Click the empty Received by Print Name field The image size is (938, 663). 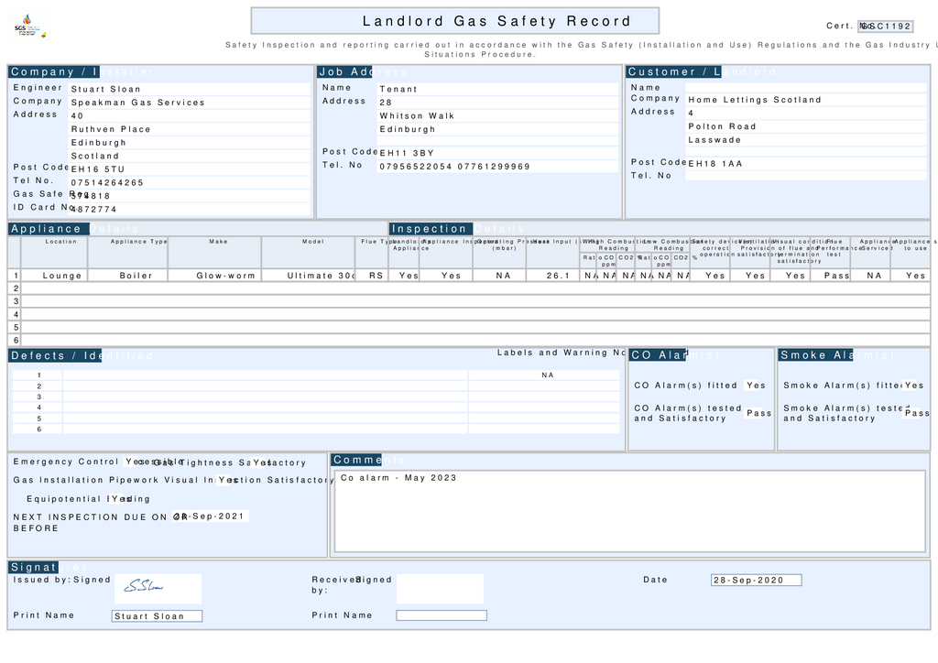pos(442,615)
